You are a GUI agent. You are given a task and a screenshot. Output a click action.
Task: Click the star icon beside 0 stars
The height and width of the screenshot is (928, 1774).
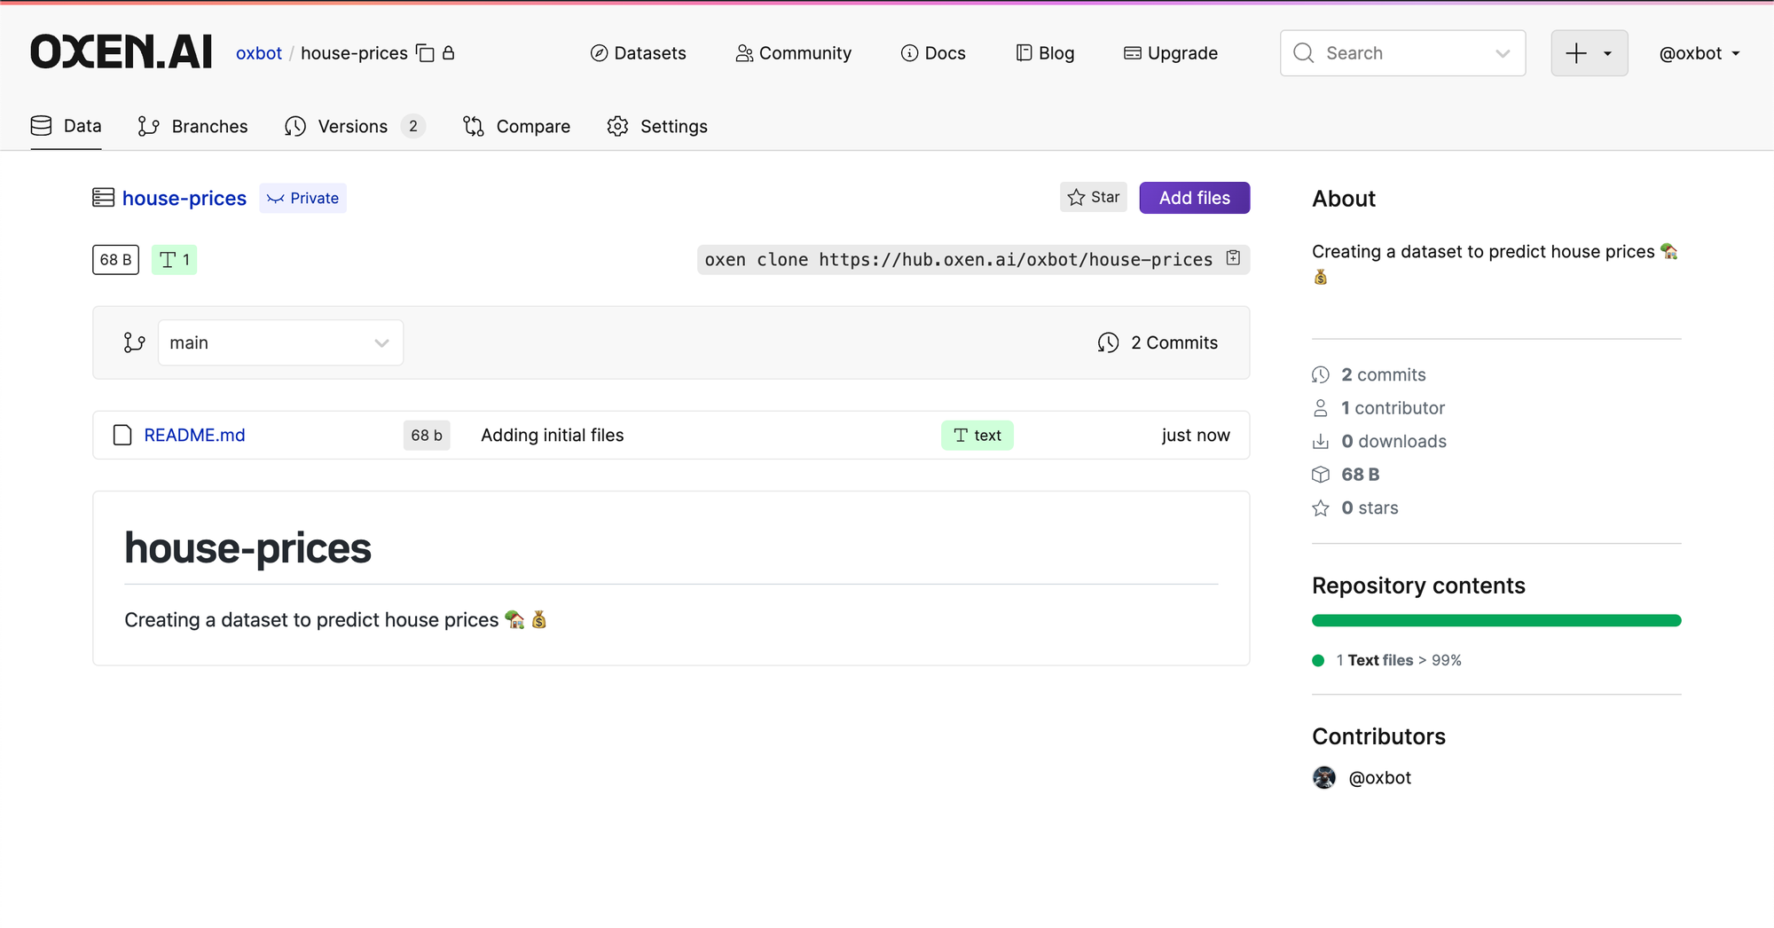1321,507
